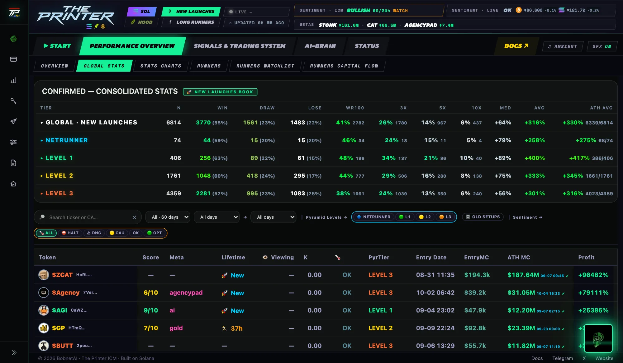Open the home icon in sidebar
The image size is (623, 363).
(x=13, y=184)
